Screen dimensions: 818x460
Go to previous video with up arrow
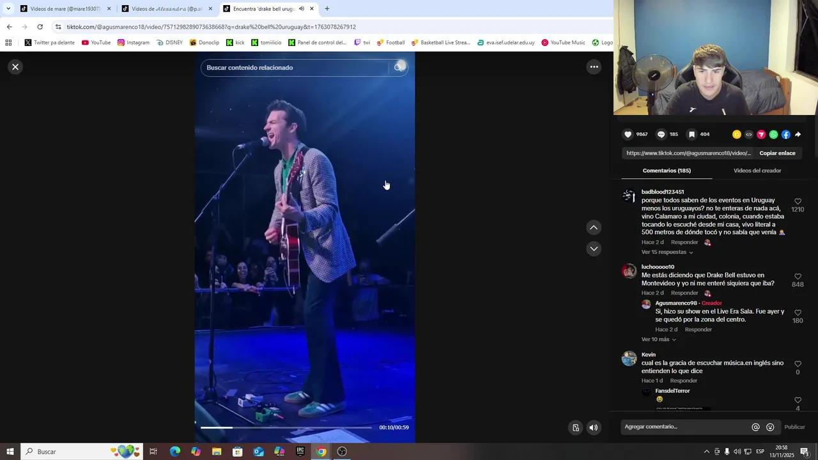click(x=594, y=227)
